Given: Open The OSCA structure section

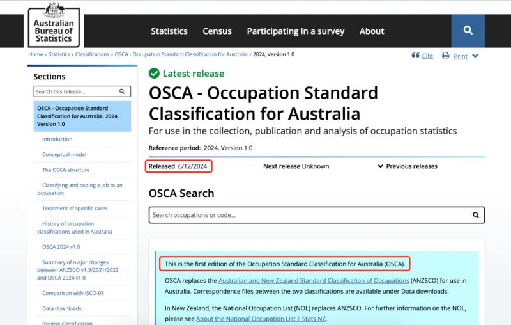Looking at the screenshot, I should (66, 170).
